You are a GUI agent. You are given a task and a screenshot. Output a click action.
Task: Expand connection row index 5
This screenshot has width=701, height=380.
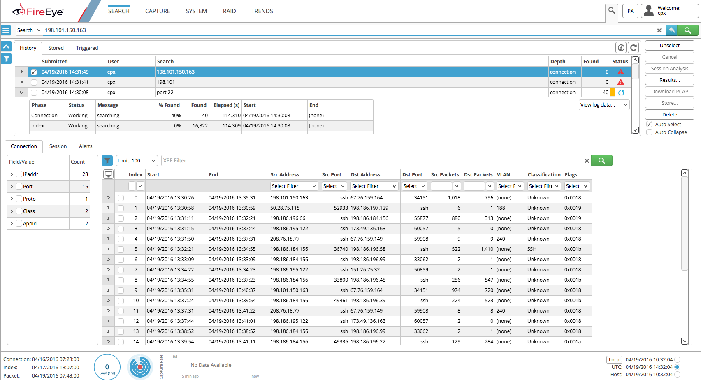(x=108, y=249)
